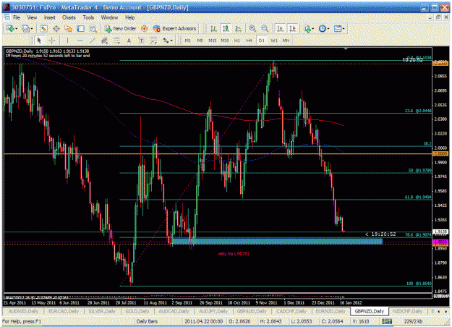452x327 pixels.
Task: Toggle the Terminal panel icon
Action: pos(81,28)
